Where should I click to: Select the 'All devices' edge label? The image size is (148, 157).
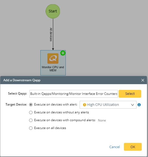click(51, 34)
